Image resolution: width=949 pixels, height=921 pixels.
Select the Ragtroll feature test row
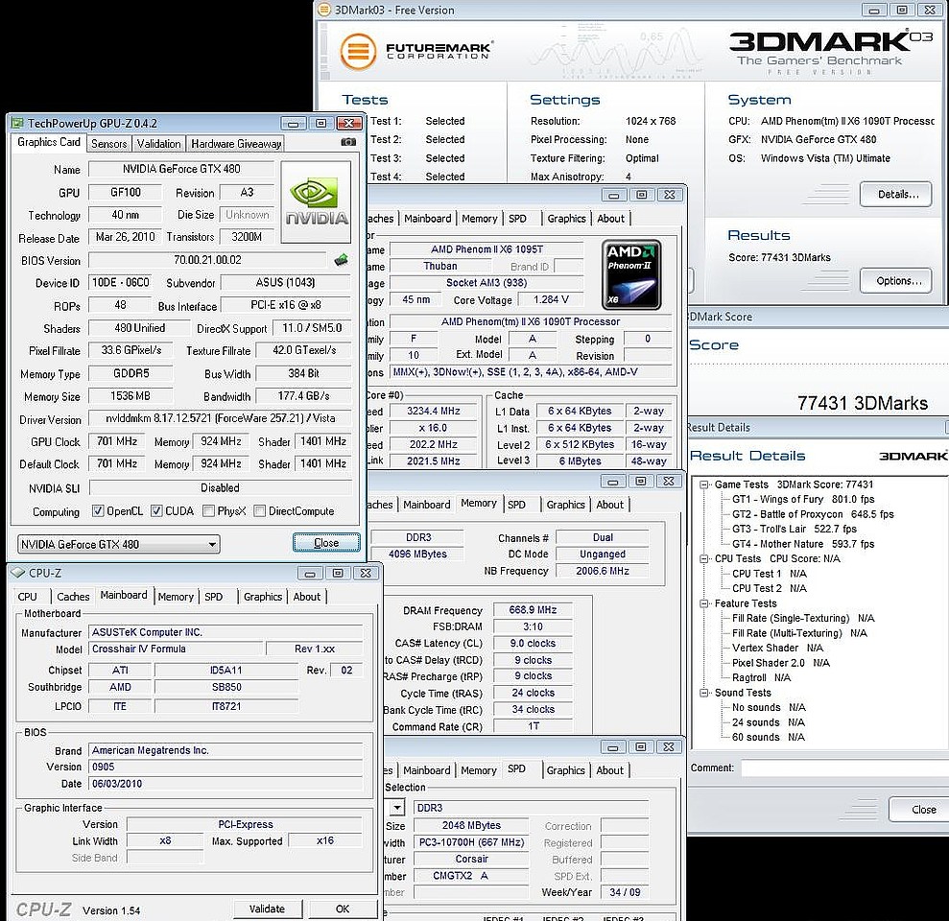(761, 677)
